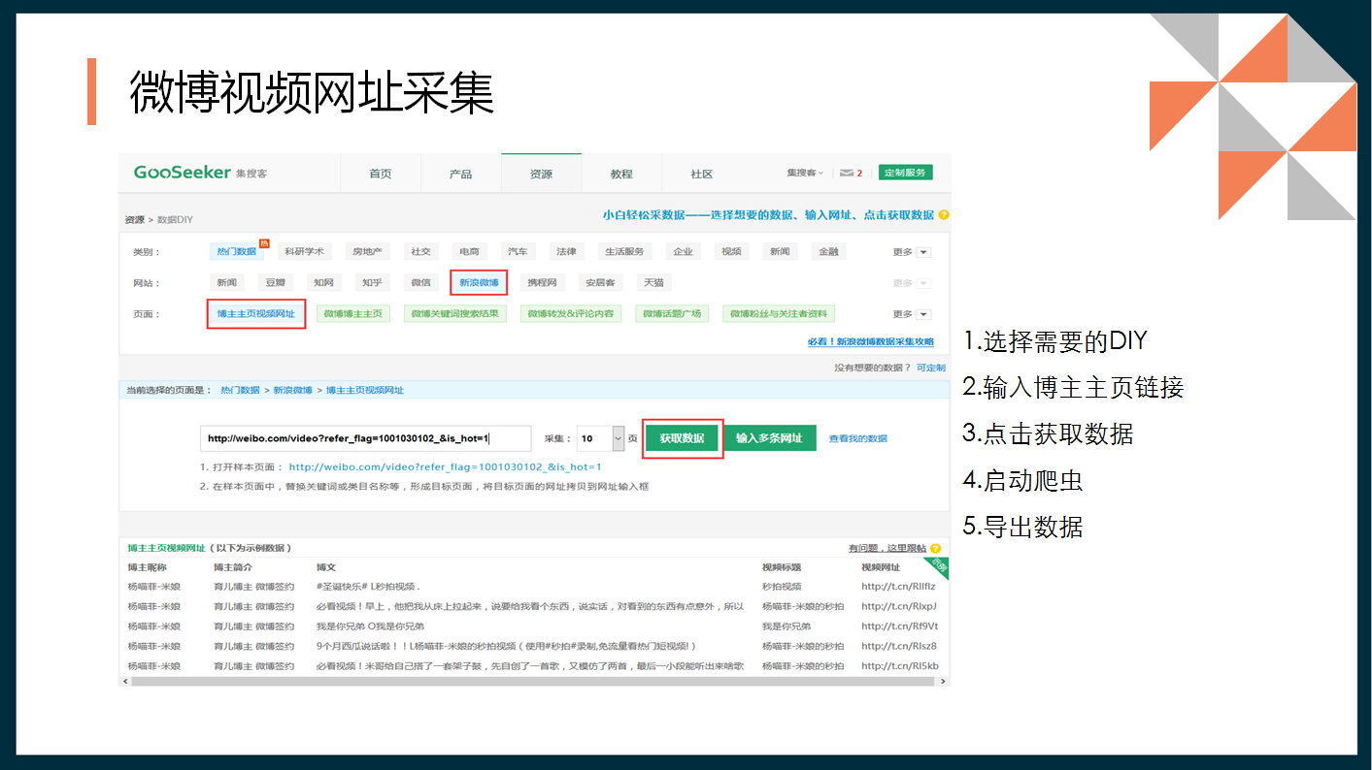The width and height of the screenshot is (1372, 770).
Task: Choose the 知网 website
Action: (323, 282)
